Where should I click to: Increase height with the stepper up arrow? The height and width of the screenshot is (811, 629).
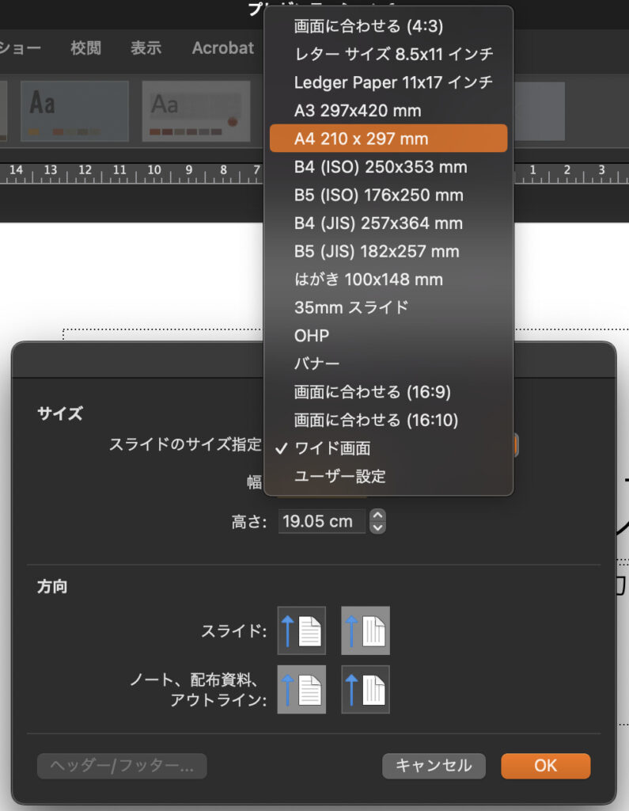[x=378, y=515]
